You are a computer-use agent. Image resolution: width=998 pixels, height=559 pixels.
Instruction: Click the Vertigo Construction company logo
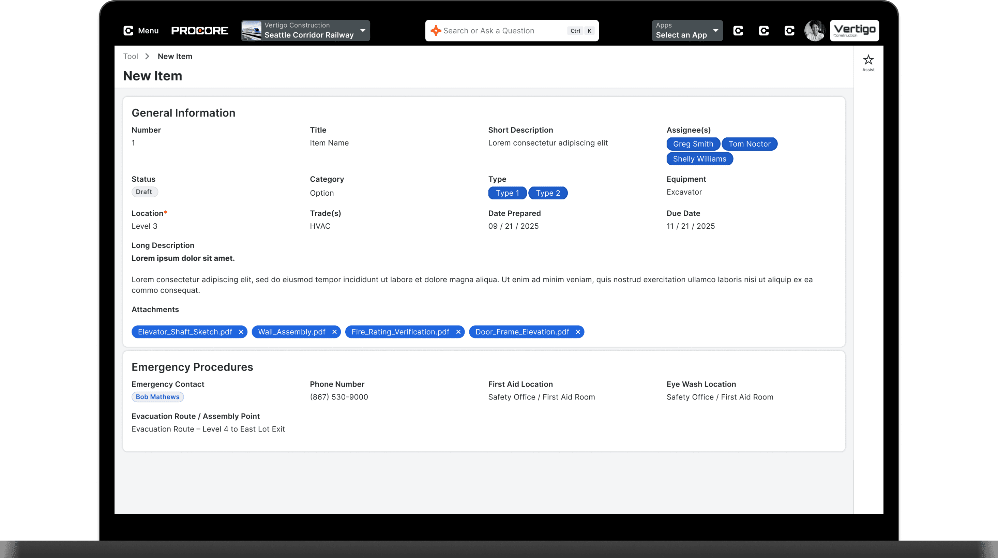click(x=854, y=31)
